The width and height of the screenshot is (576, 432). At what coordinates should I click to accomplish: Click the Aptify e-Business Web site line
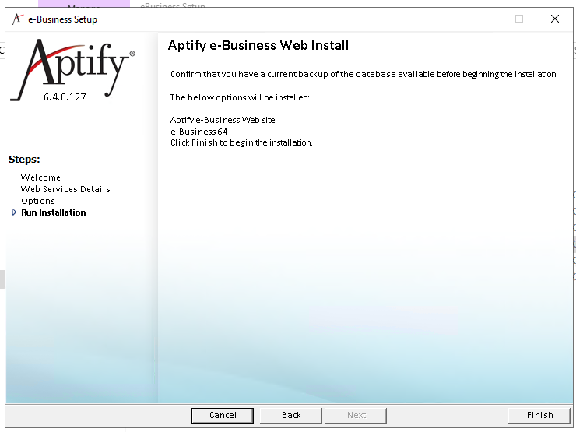click(x=223, y=120)
